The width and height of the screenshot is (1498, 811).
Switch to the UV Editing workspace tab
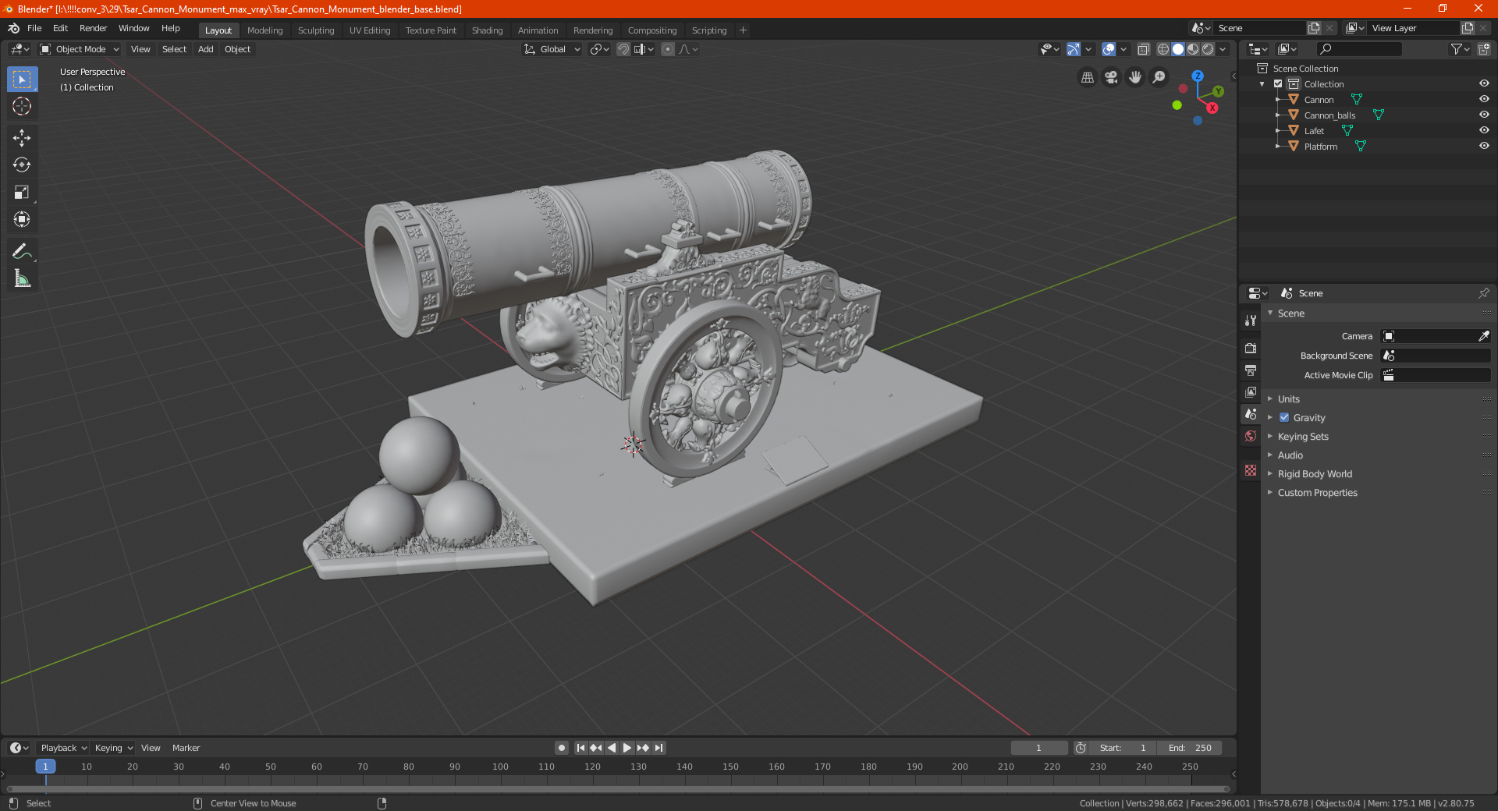coord(370,30)
